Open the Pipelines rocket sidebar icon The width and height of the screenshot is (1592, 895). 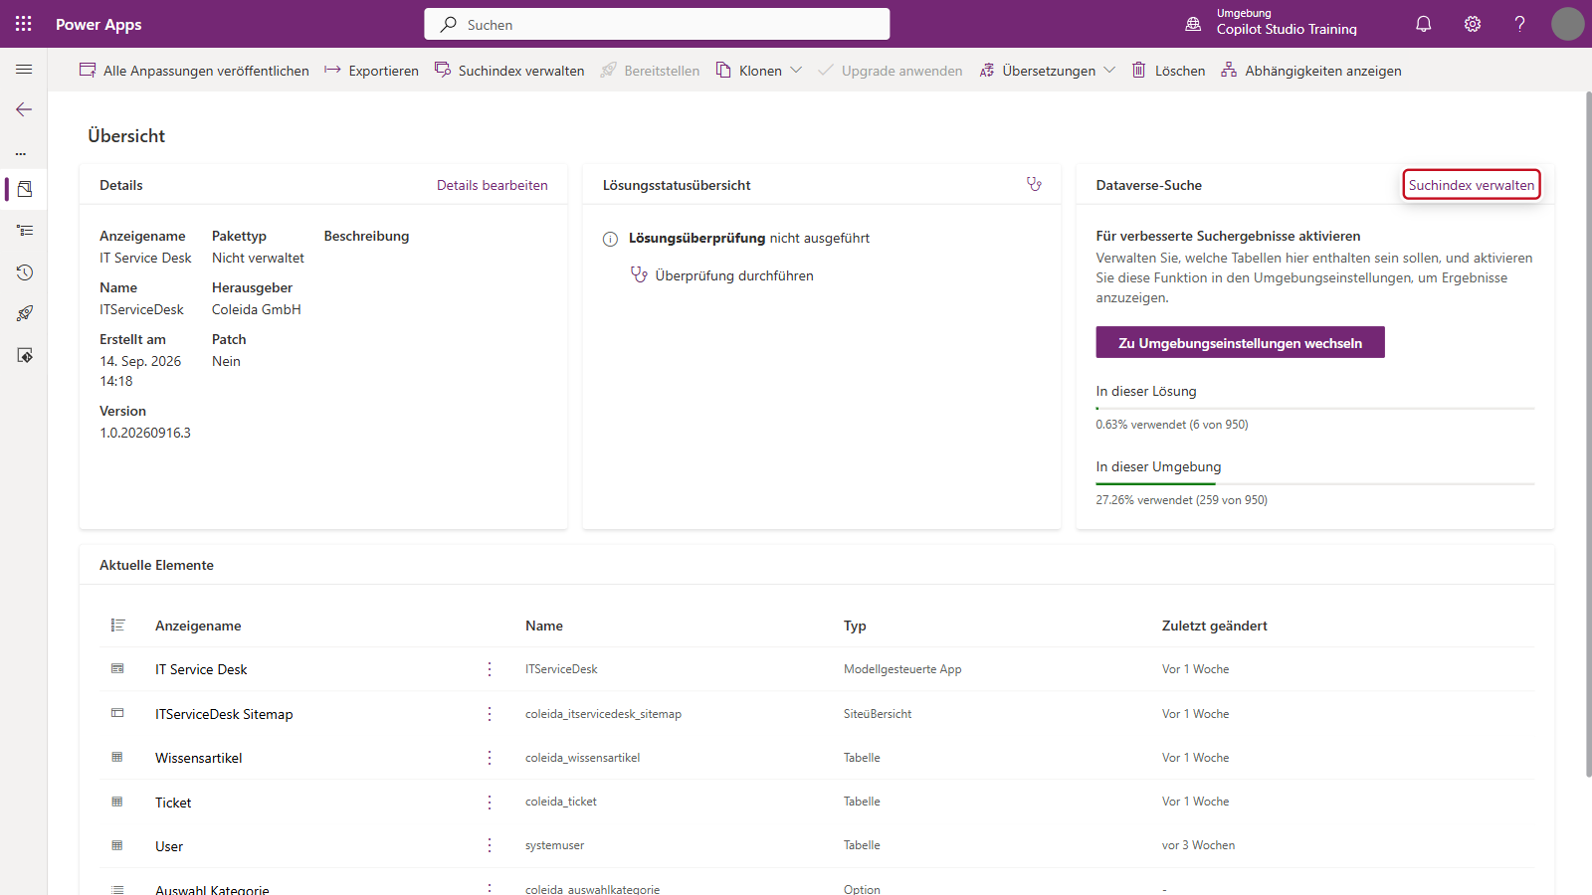tap(25, 313)
